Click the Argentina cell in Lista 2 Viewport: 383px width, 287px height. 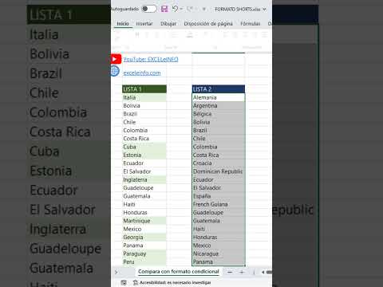219,106
